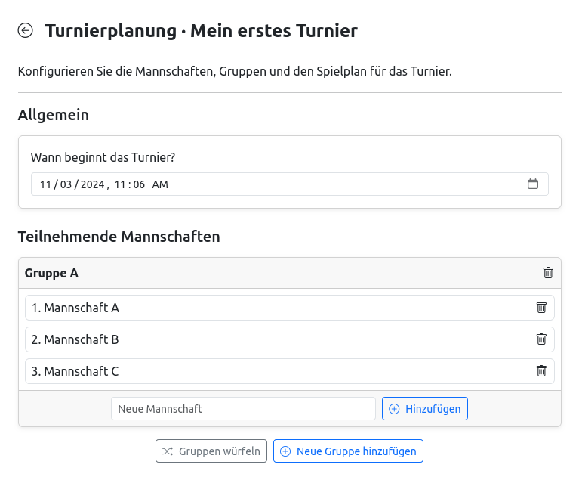Focus the Neue Mannschaft input field
Viewport: 582px width, 477px height.
coord(243,409)
